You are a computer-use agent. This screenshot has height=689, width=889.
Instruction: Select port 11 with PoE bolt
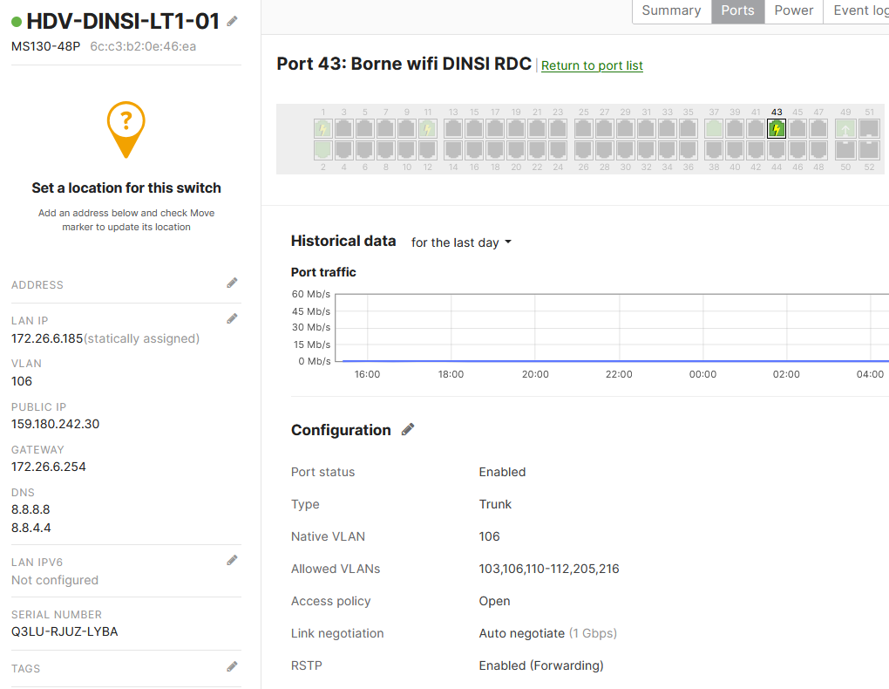click(427, 129)
